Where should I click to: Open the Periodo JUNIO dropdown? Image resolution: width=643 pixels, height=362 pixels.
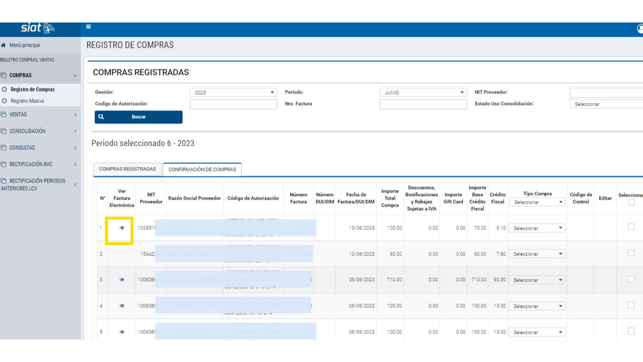pyautogui.click(x=423, y=93)
